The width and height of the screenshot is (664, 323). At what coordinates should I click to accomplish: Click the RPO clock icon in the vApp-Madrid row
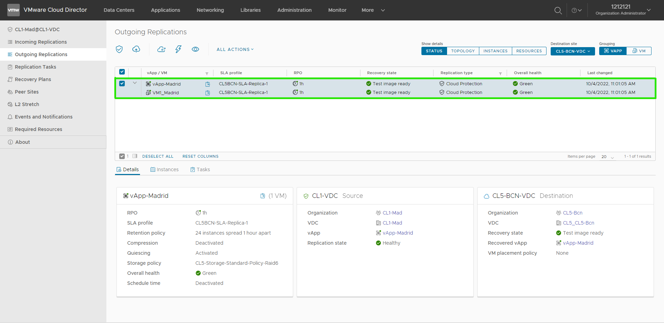pos(295,84)
